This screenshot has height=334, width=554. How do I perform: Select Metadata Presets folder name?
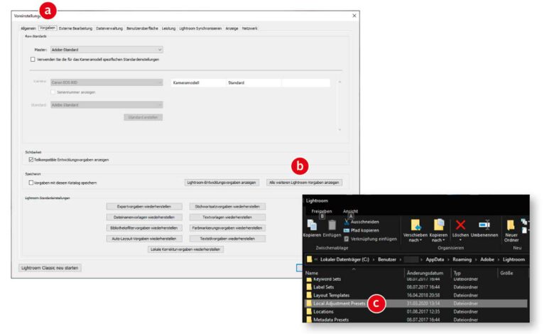pyautogui.click(x=331, y=320)
